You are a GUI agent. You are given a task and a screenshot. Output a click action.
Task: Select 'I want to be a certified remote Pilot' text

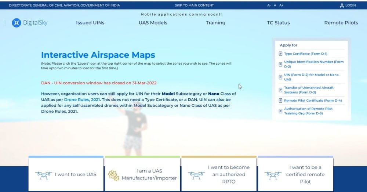click(x=305, y=174)
